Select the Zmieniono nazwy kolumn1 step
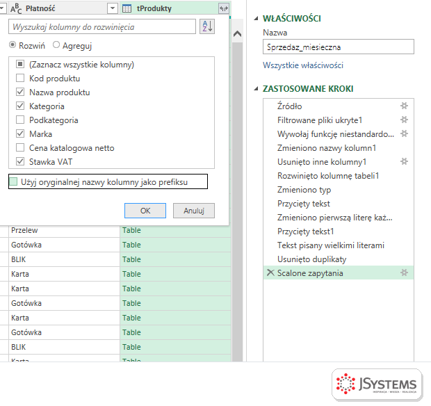Viewport: 431px width, 406px height. tap(339, 147)
